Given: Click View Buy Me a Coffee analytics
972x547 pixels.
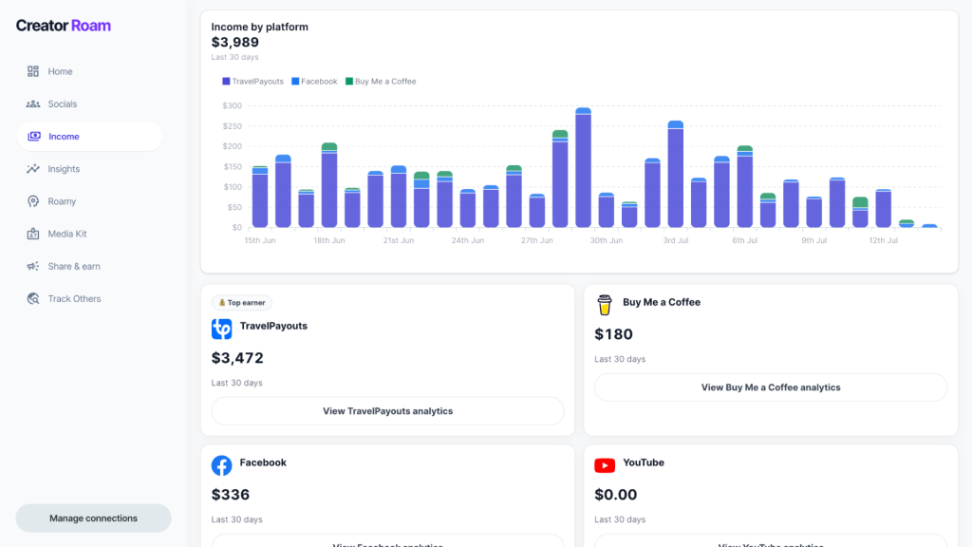Looking at the screenshot, I should pyautogui.click(x=771, y=387).
